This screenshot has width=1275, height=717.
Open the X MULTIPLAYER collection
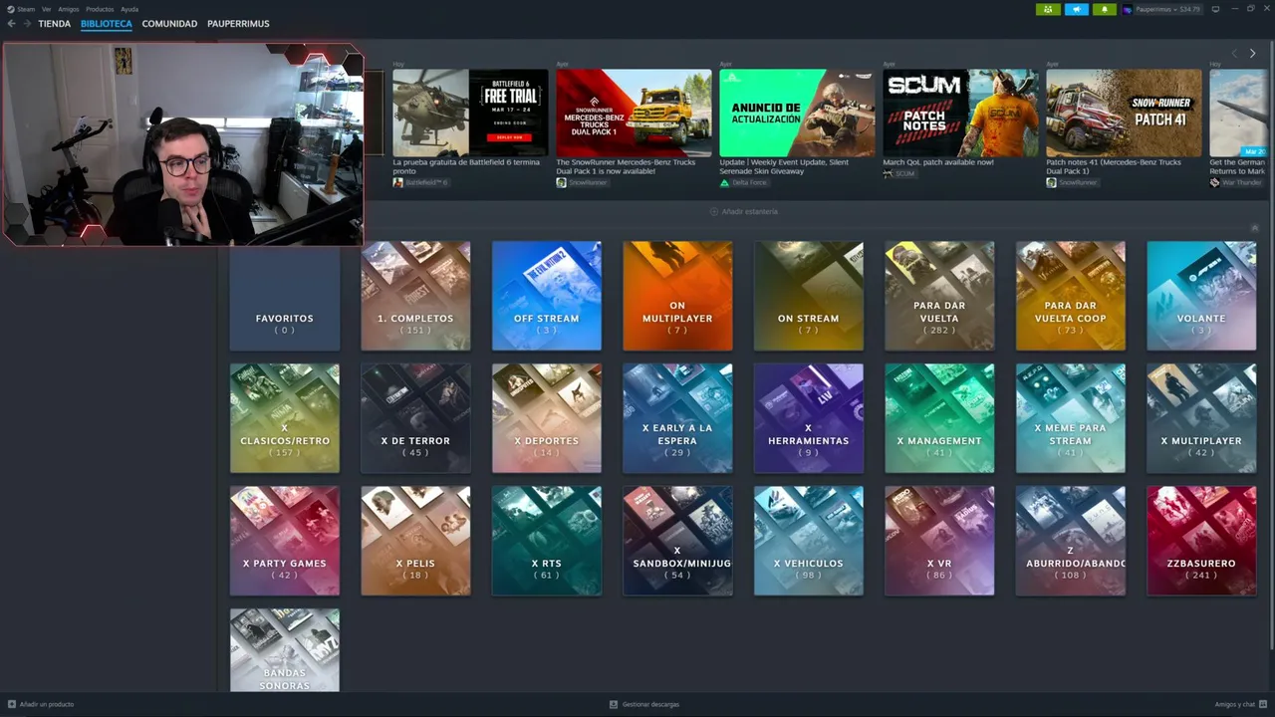pos(1201,418)
